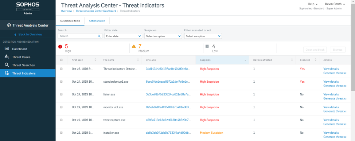Click executed Yes for standardsetup1.exe
Screen dimensions: 355x141
[x=302, y=82]
